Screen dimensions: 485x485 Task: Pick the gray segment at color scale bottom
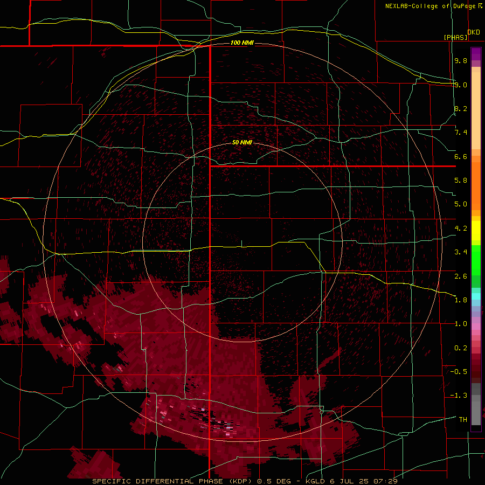click(x=476, y=413)
